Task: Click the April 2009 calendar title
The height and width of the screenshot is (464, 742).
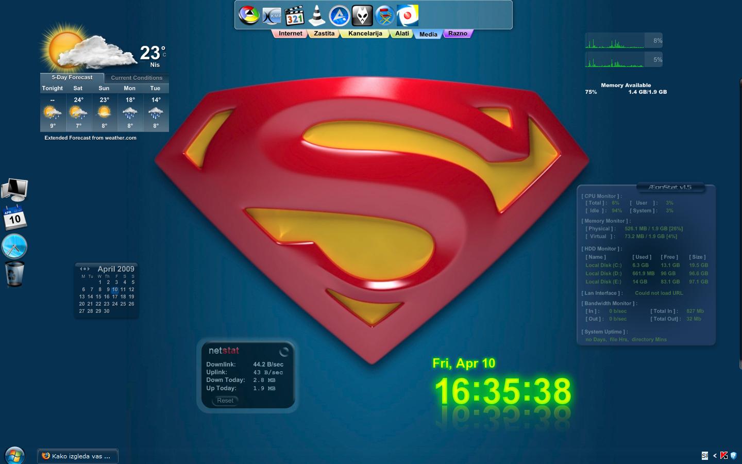Action: point(116,269)
